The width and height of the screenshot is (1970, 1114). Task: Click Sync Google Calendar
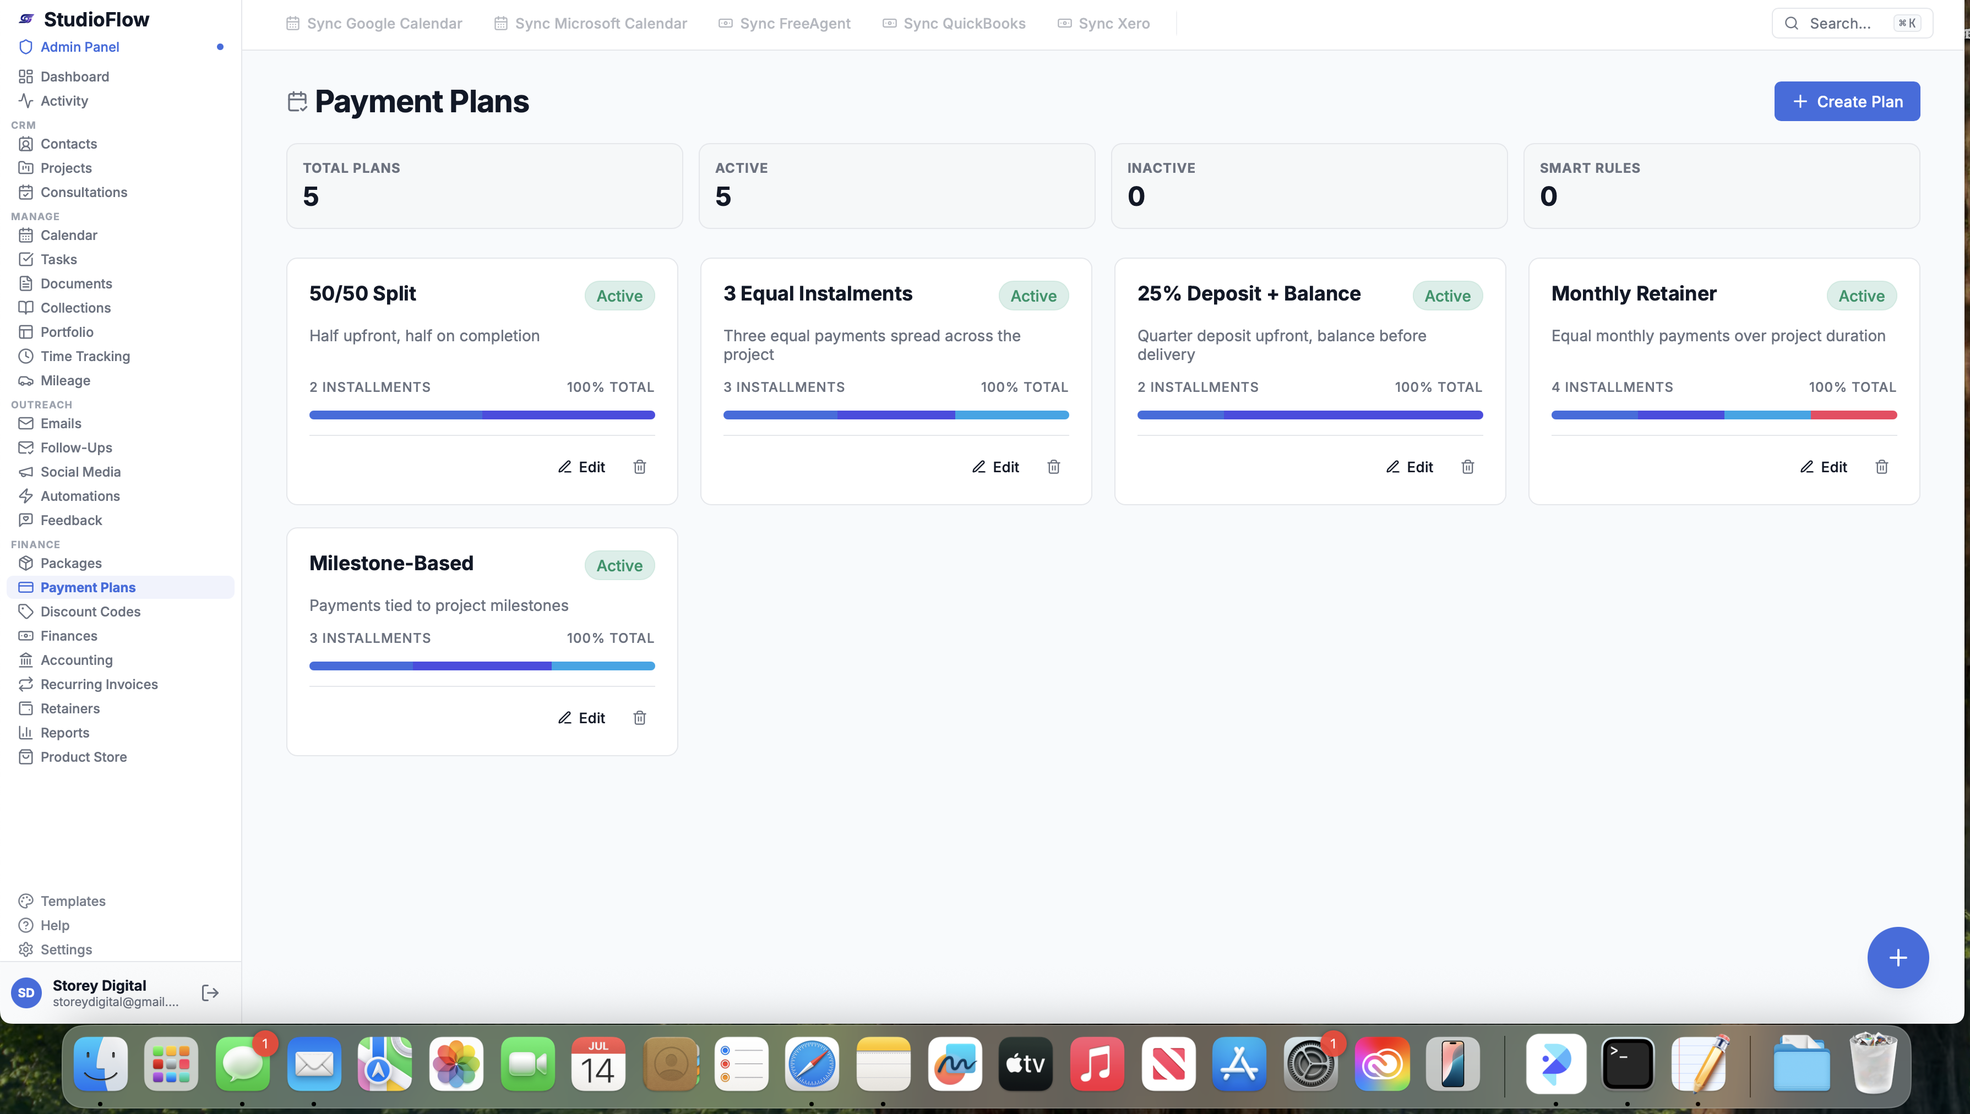[374, 24]
